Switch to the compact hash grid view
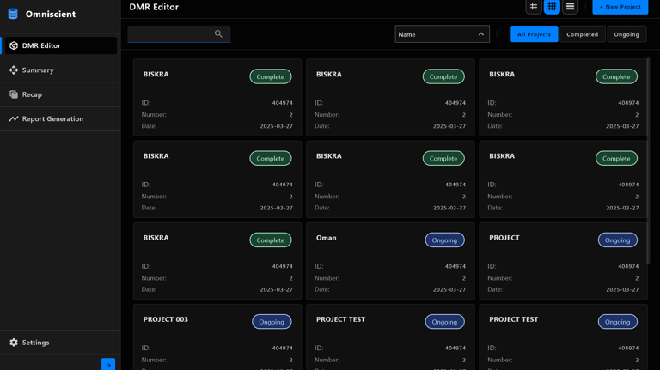 click(x=534, y=7)
